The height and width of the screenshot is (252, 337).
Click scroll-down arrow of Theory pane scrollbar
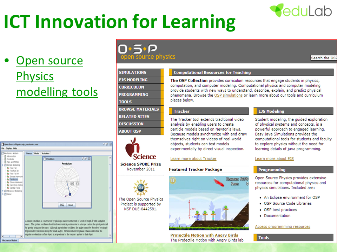point(110,236)
